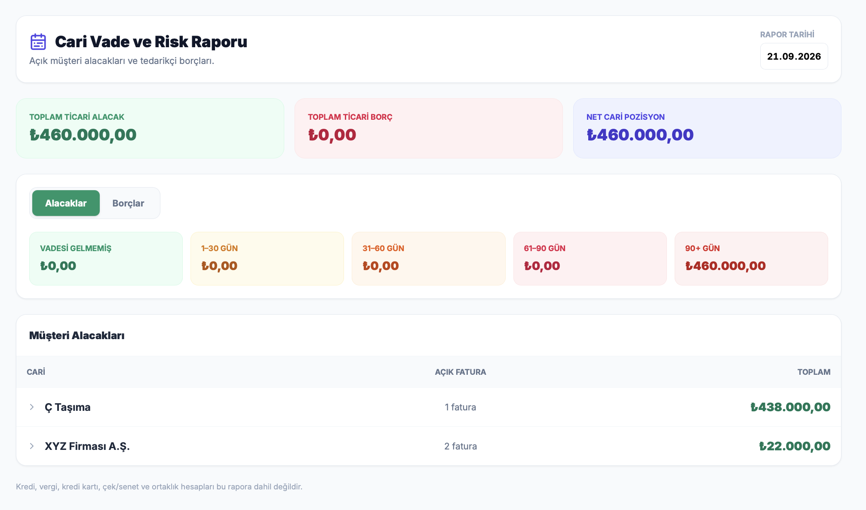Click the footer note about excluded accounts
Image resolution: width=866 pixels, height=510 pixels.
pyautogui.click(x=159, y=486)
